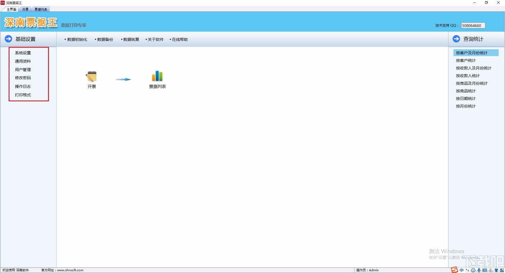Open 关于软件 in the toolbar
The image size is (505, 273).
click(x=156, y=39)
